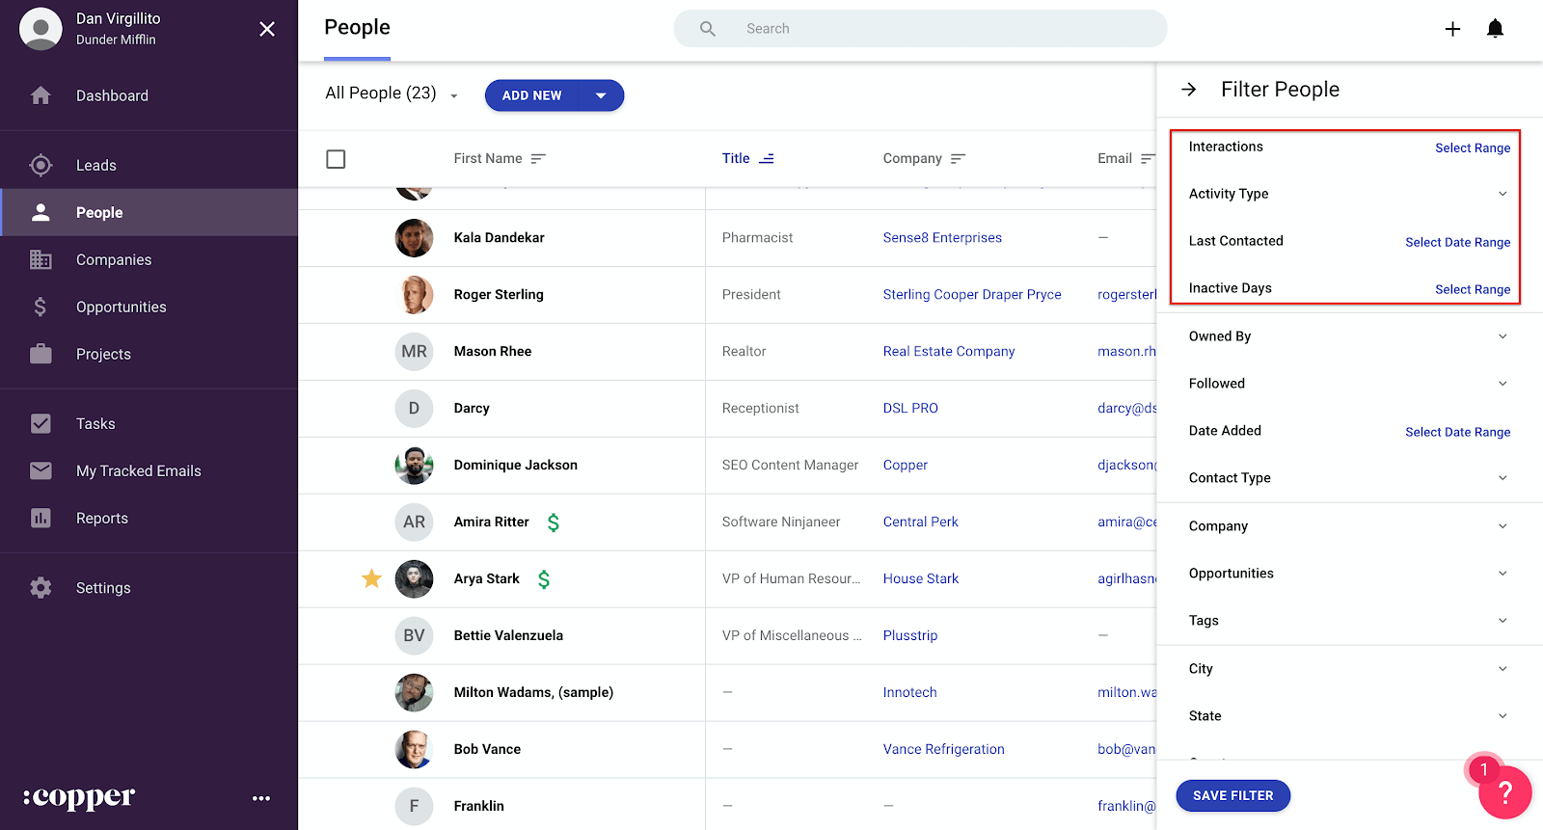Open Reports in sidebar
The width and height of the screenshot is (1543, 830).
pyautogui.click(x=102, y=518)
